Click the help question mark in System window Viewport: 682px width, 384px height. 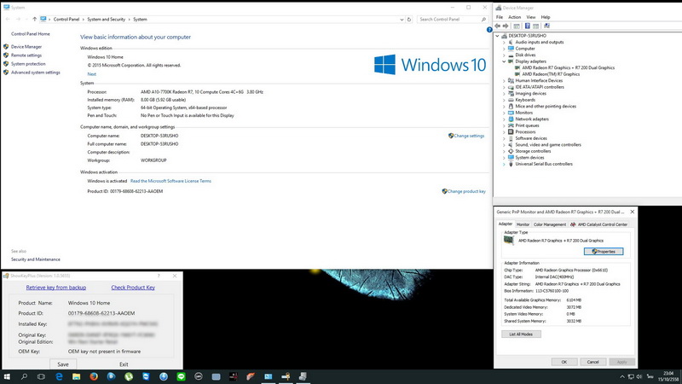[489, 30]
